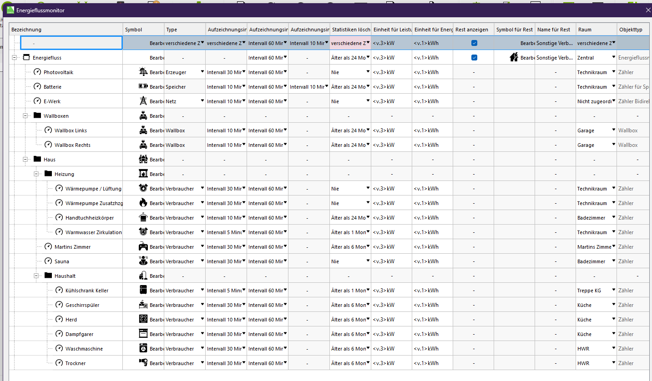Screen dimensions: 652x381
Task: Collapse the Heizung folder
Action: tap(37, 174)
